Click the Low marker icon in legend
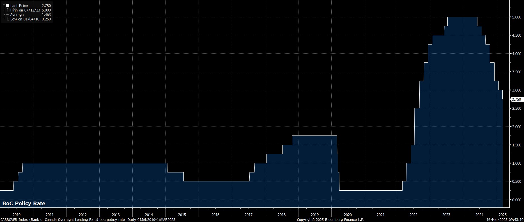This screenshot has height=222, width=524. pos(8,19)
